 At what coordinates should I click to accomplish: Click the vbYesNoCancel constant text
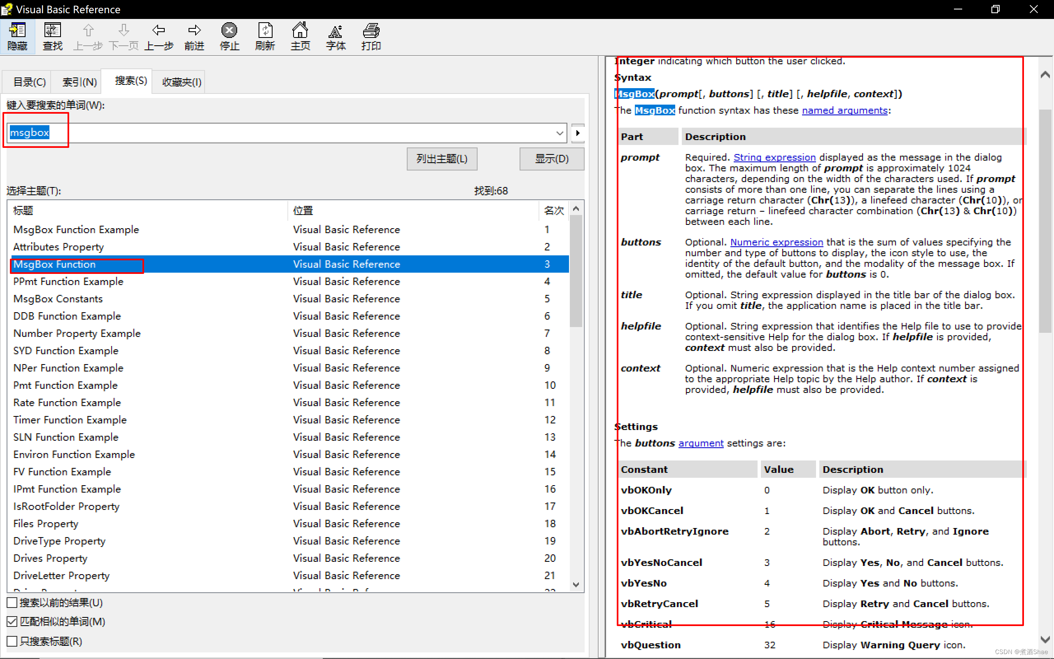click(x=662, y=563)
